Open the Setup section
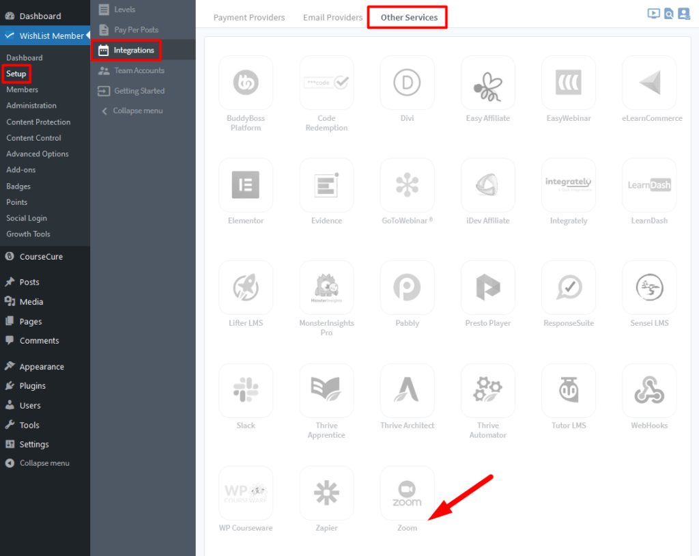699x556 pixels. [16, 74]
